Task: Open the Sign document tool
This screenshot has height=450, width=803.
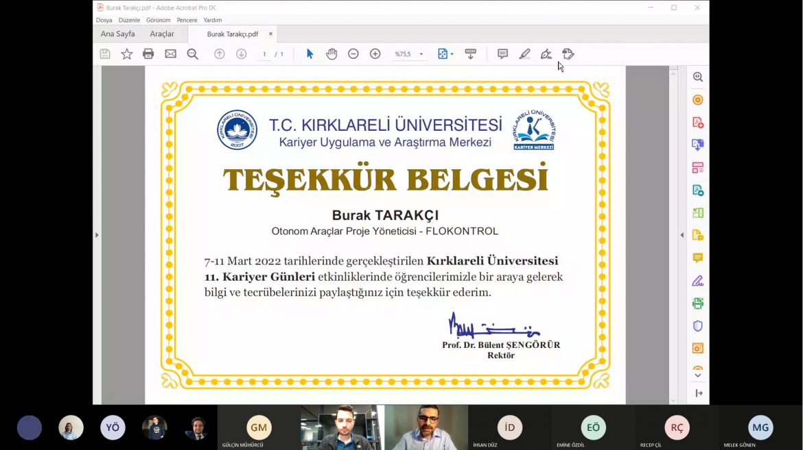Action: click(546, 53)
